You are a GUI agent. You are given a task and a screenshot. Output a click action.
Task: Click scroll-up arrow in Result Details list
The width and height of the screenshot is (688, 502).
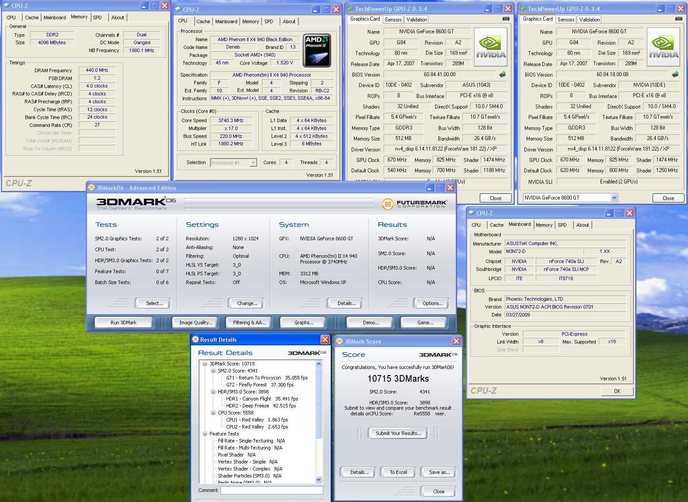(x=318, y=364)
